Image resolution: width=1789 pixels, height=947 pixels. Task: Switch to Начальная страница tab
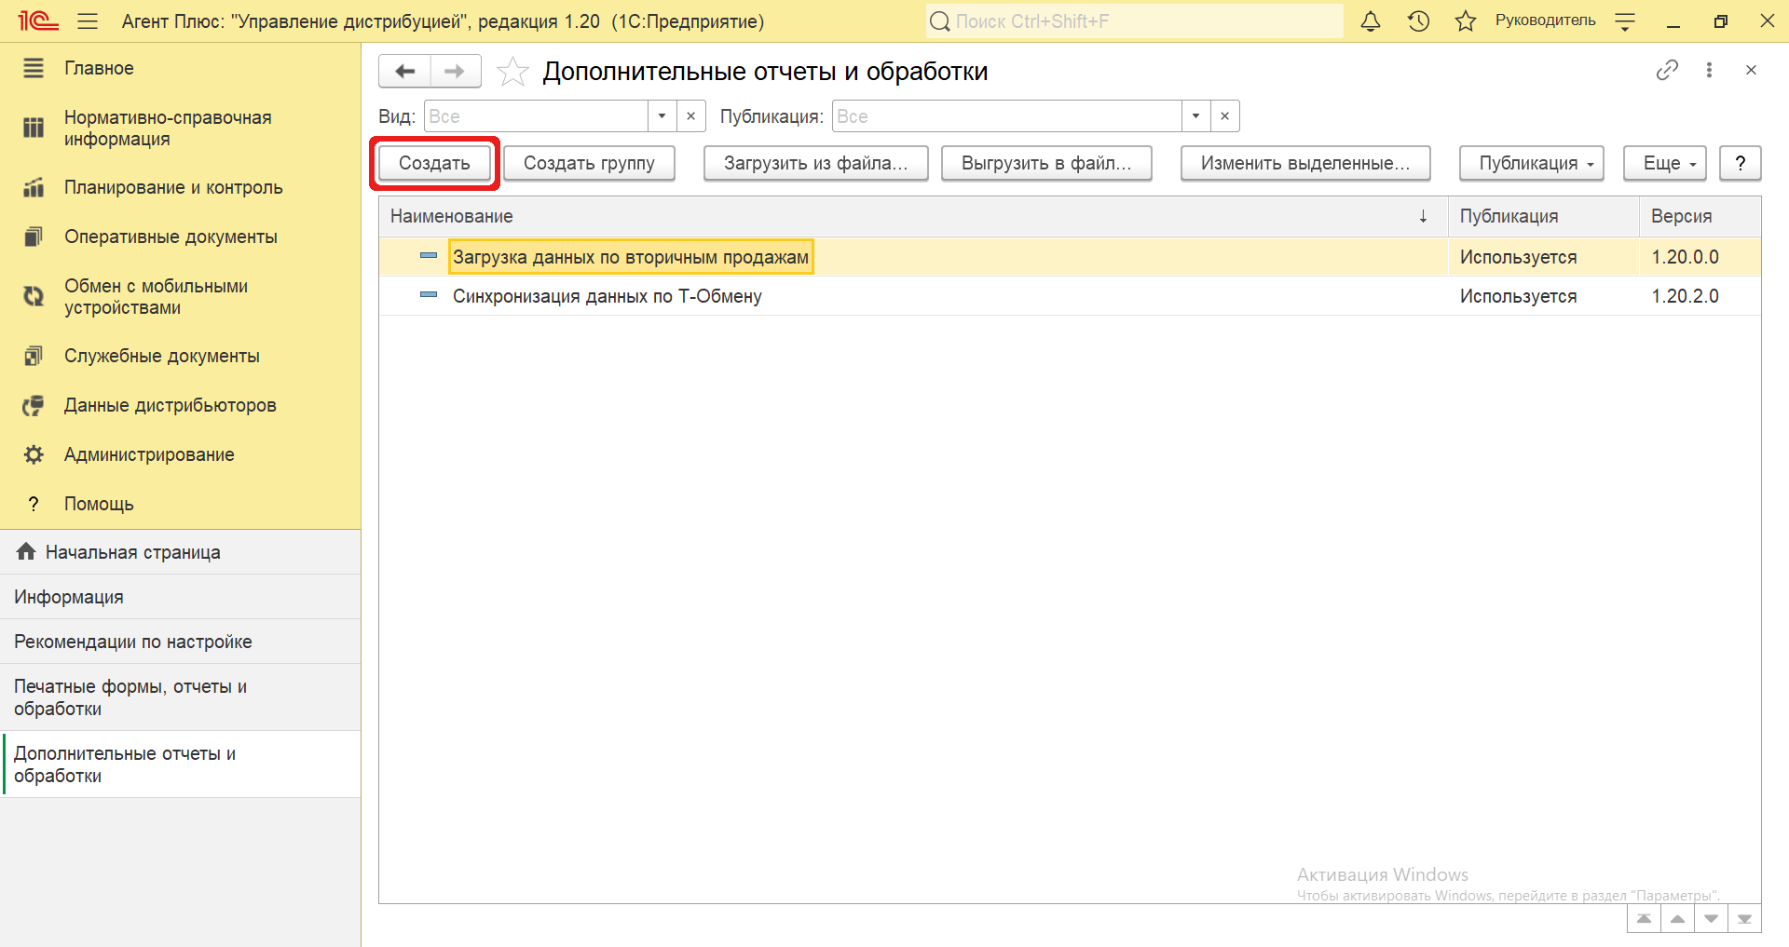click(x=132, y=552)
